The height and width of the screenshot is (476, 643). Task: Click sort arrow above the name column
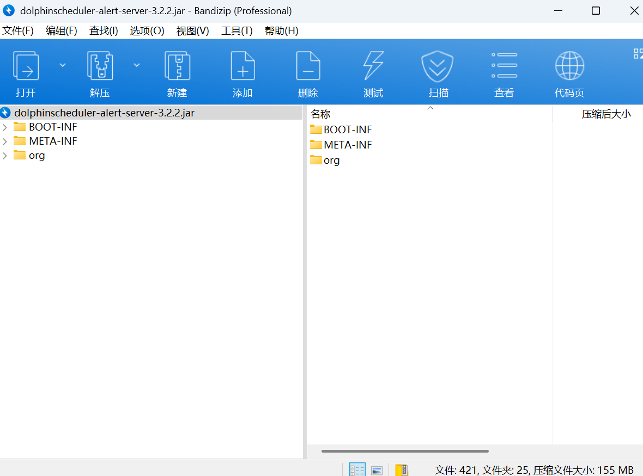[430, 108]
